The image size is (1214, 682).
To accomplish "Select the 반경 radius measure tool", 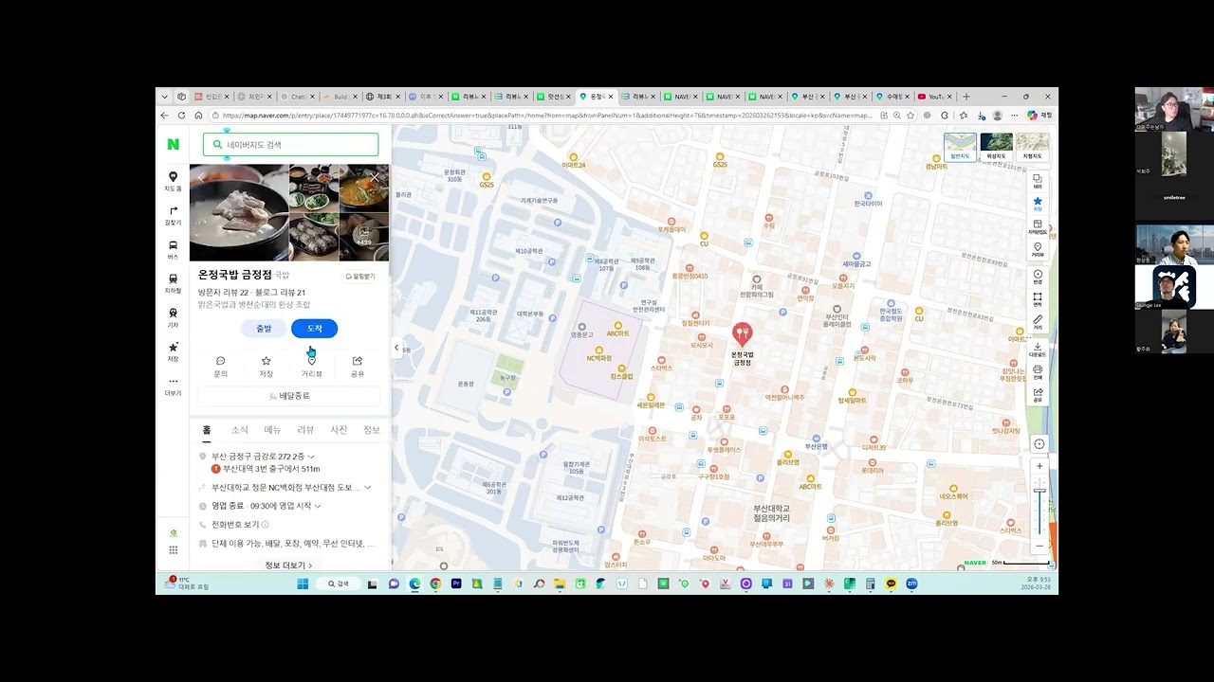I will tap(1038, 277).
